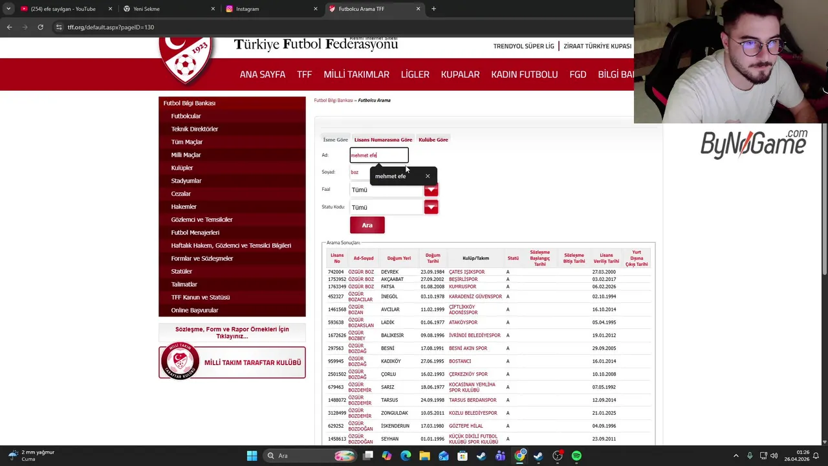Image resolution: width=828 pixels, height=466 pixels.
Task: Click the Statu Kodu Tümü combo box
Action: tap(386, 207)
